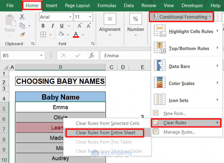This screenshot has height=163, width=224.
Task: Open the Clipboard dialog launcher
Action: [33, 44]
